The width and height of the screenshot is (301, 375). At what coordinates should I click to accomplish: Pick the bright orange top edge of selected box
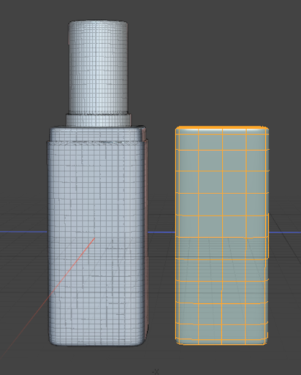pyautogui.click(x=221, y=127)
